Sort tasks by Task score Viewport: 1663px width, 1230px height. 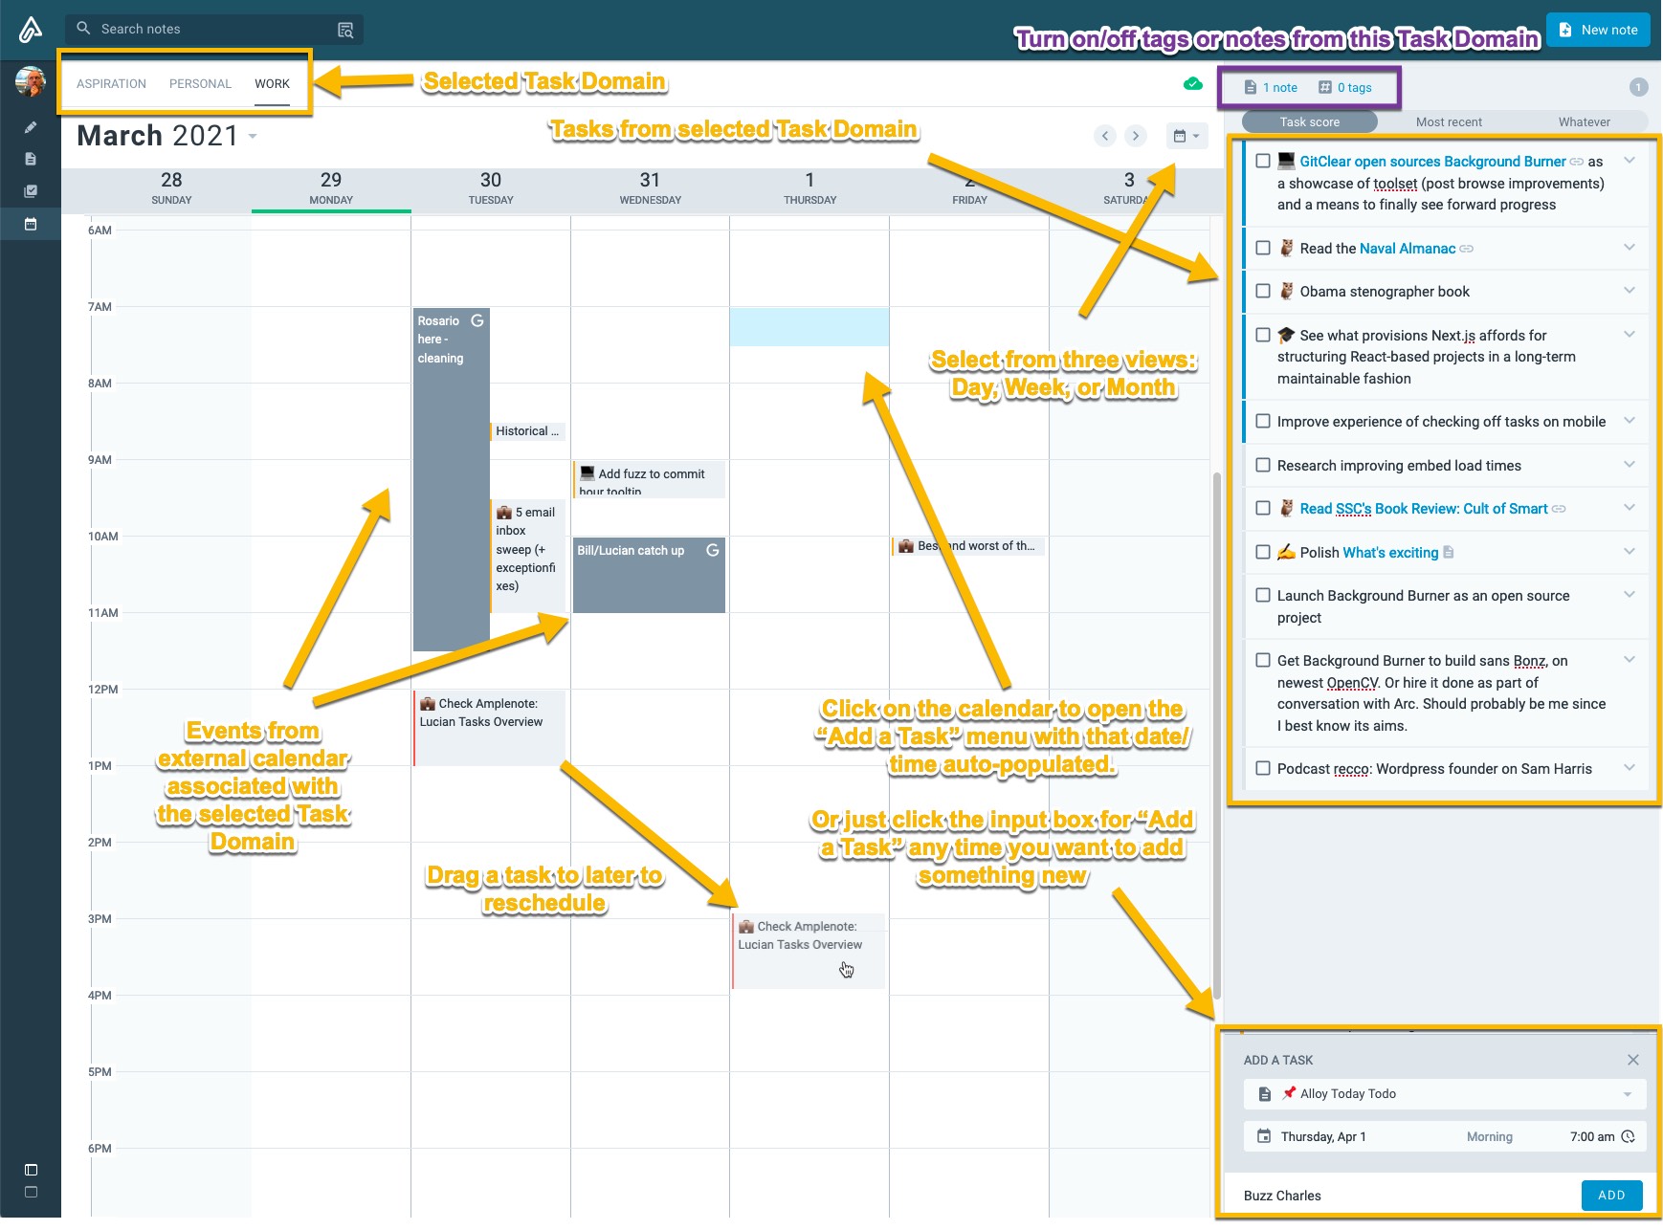tap(1309, 121)
